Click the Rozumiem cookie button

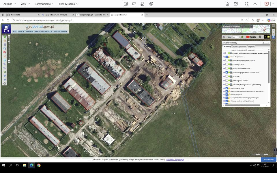click(x=268, y=159)
